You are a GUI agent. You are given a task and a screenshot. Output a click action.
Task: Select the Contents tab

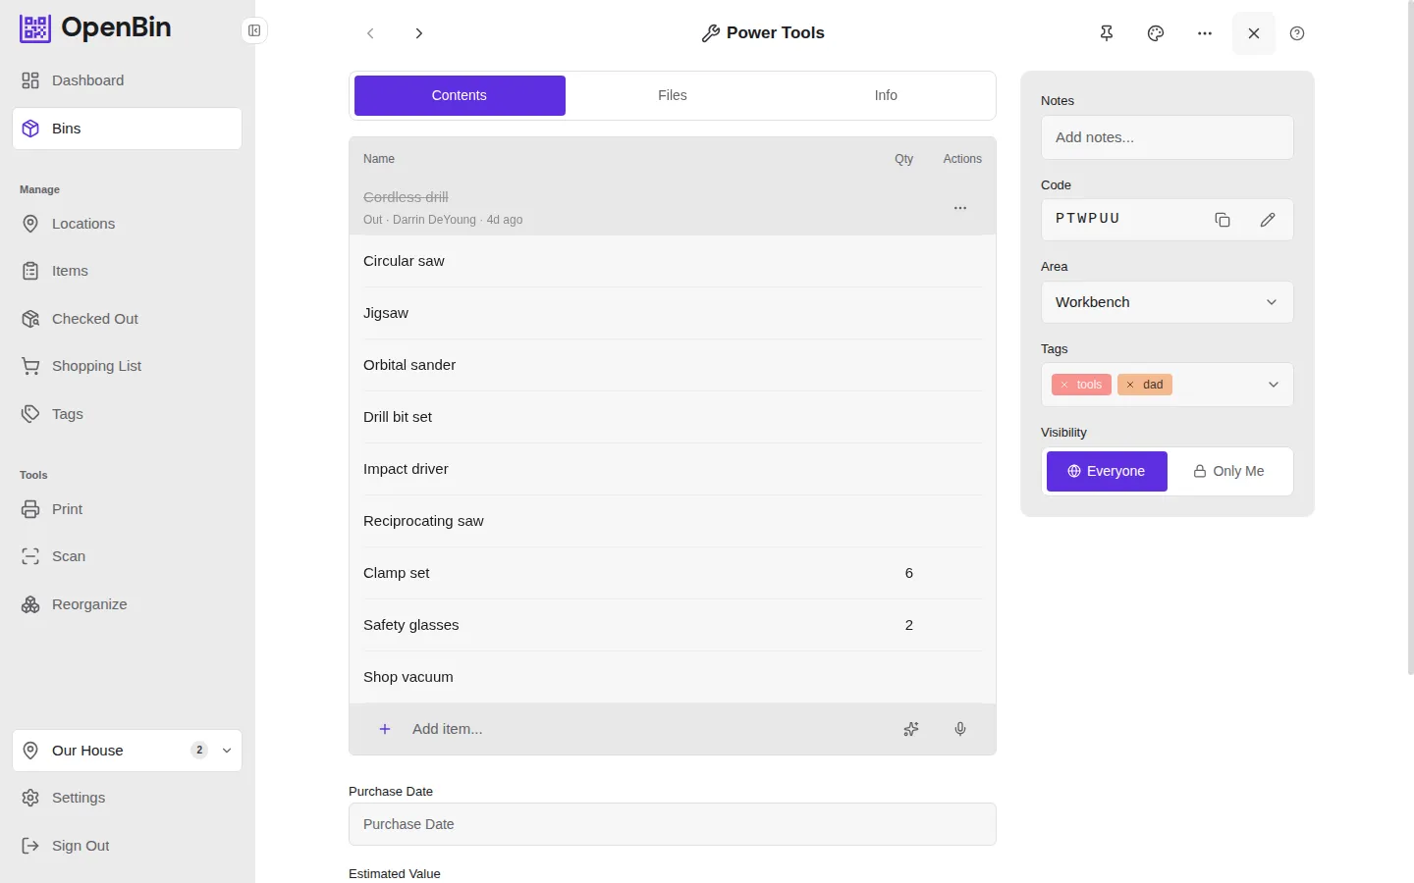point(460,95)
